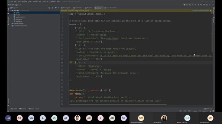Image resolution: width=222 pixels, height=124 pixels.
Task: Open the Python Console tool window
Action: coord(34,109)
